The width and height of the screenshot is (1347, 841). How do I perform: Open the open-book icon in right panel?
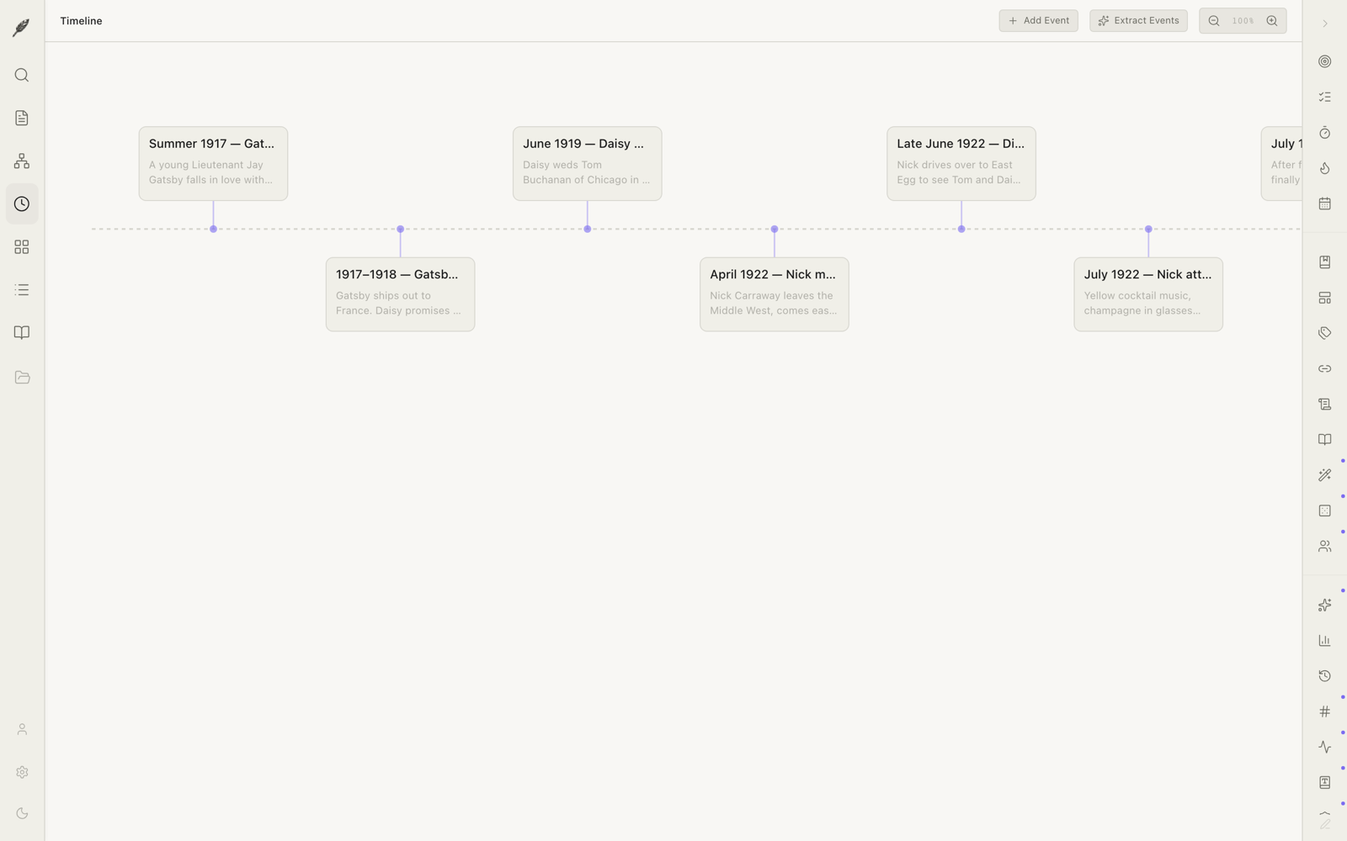1325,440
